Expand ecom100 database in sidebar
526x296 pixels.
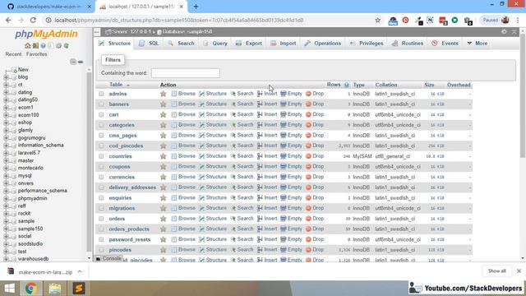click(6, 115)
